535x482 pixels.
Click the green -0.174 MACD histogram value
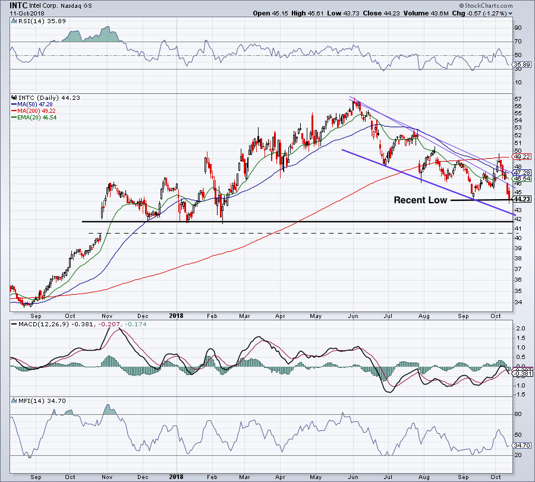click(136, 324)
